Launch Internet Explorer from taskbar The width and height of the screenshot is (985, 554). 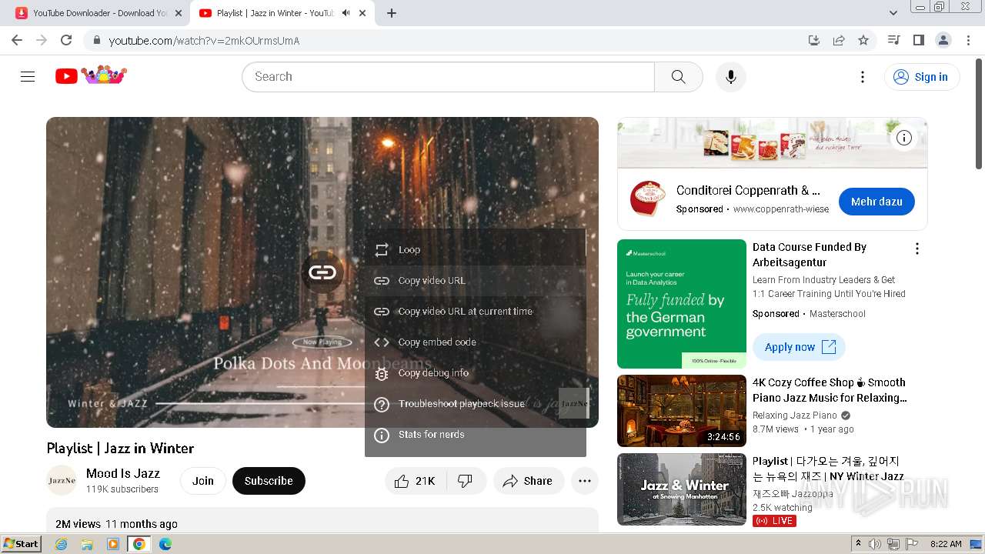click(62, 544)
